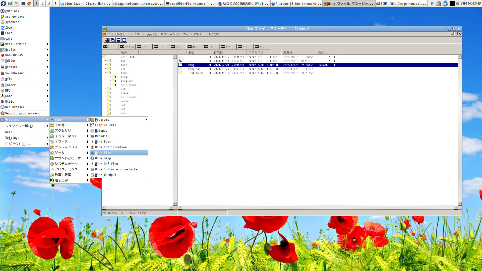Select the C:\ drive button
The image size is (482, 271).
pos(144,47)
